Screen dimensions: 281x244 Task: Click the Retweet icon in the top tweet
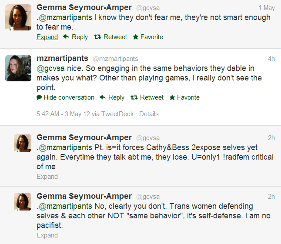[97, 37]
